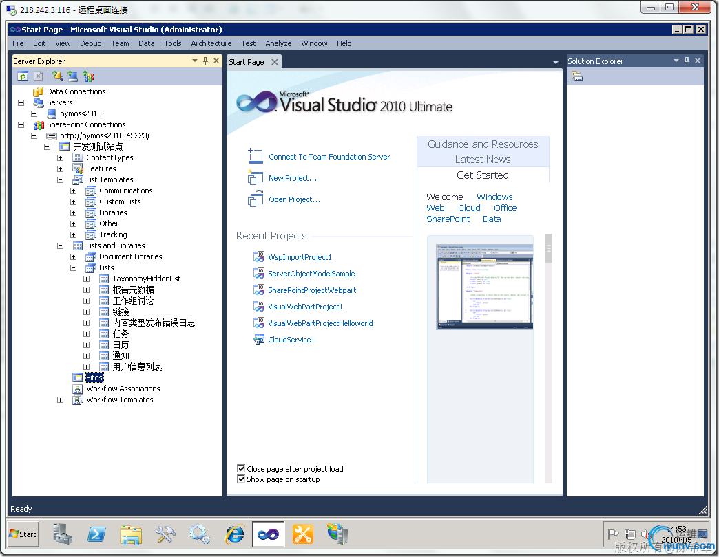
Task: Open Solution Explorer window position dropdown
Action: click(676, 61)
